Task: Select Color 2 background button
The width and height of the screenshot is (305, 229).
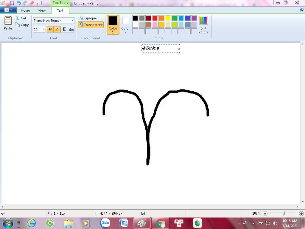Action: point(125,25)
